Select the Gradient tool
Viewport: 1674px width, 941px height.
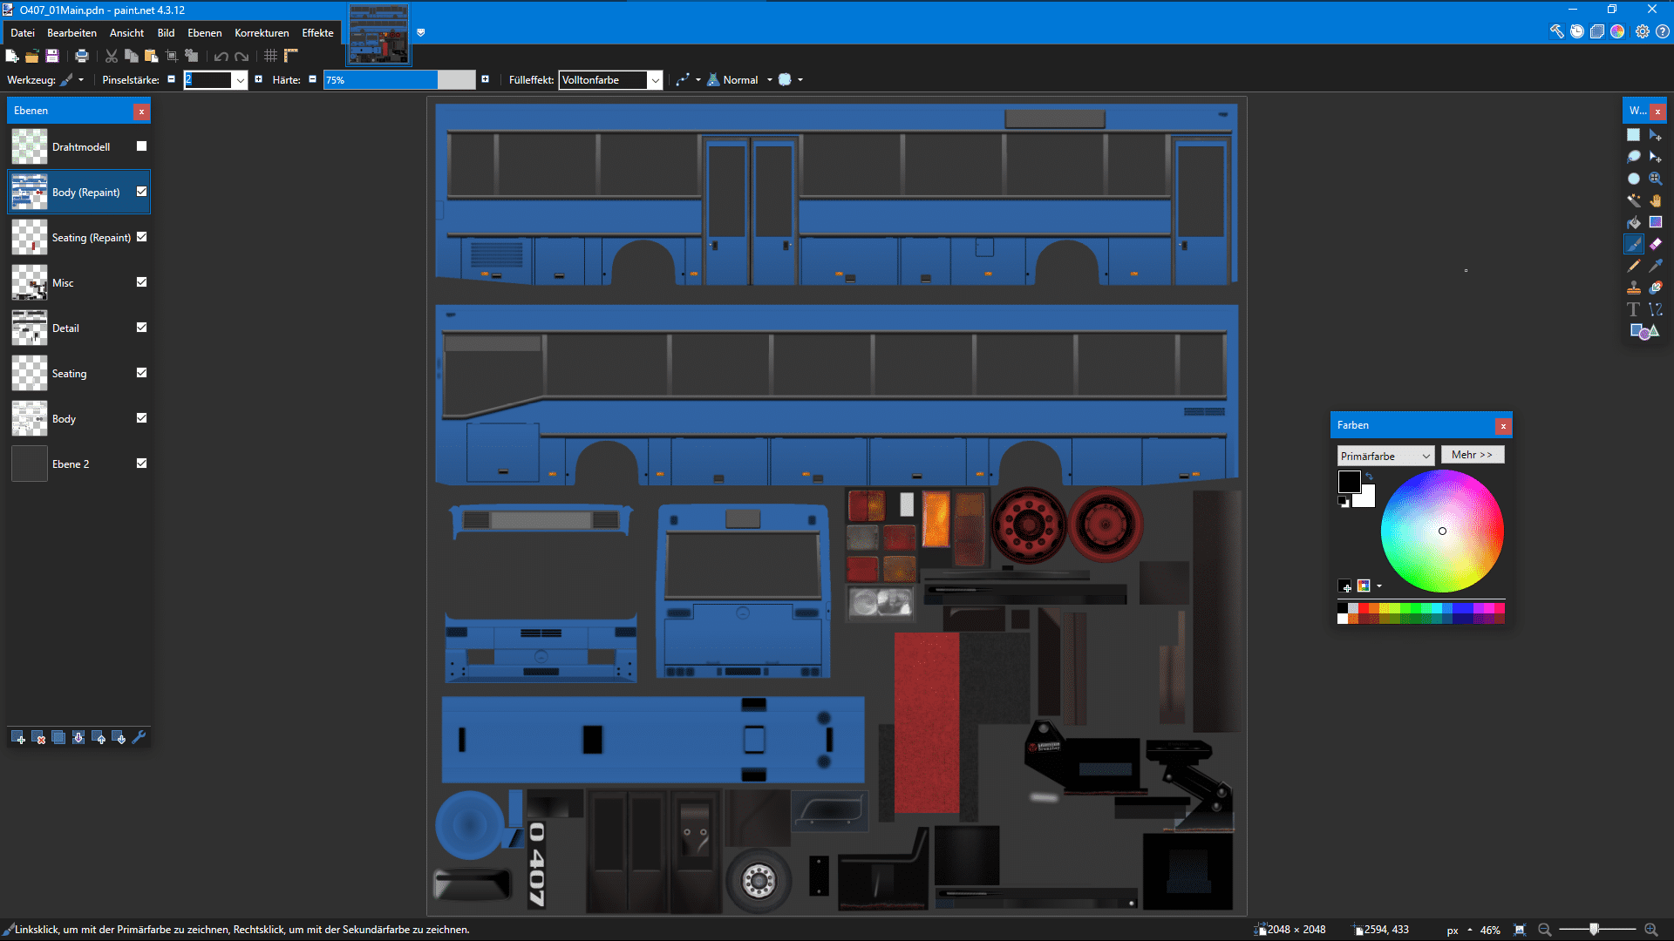1655,222
